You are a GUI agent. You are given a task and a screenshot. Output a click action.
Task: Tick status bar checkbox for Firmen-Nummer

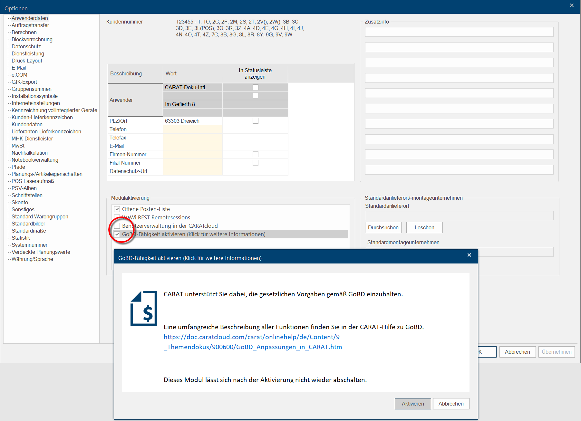pyautogui.click(x=256, y=154)
